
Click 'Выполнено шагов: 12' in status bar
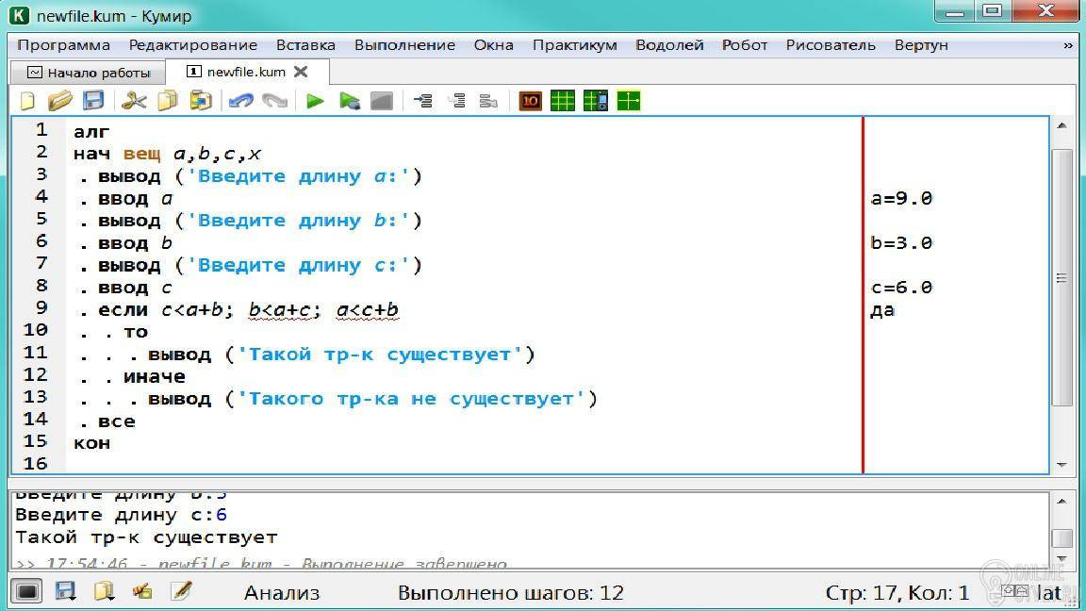tap(510, 593)
